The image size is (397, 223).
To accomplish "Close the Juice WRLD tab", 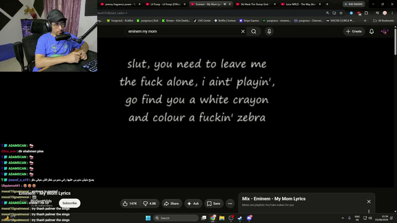I will [x=320, y=4].
